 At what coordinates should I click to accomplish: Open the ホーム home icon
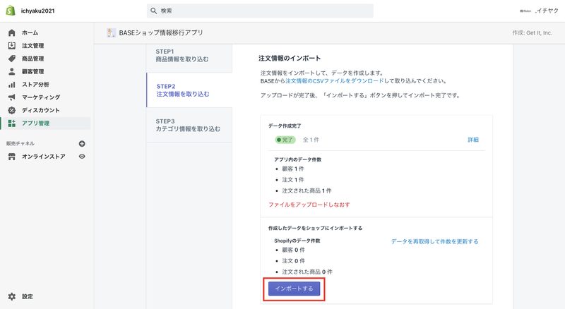click(11, 32)
